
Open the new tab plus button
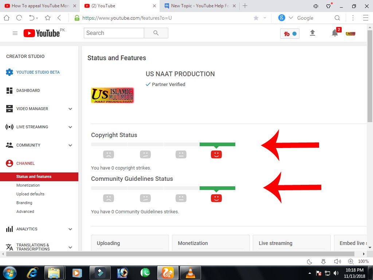point(245,6)
